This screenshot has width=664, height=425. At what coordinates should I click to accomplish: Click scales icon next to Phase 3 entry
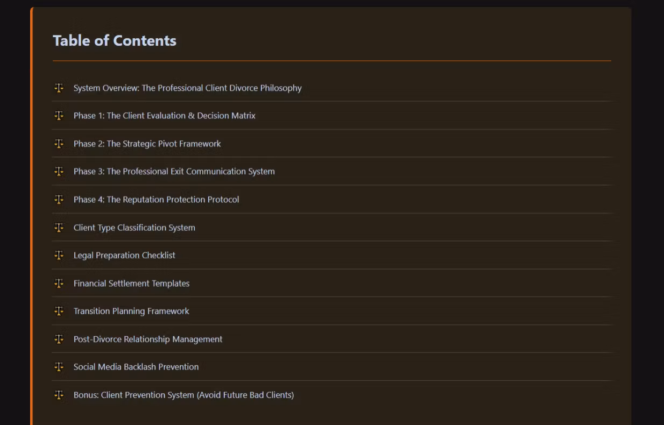click(59, 172)
